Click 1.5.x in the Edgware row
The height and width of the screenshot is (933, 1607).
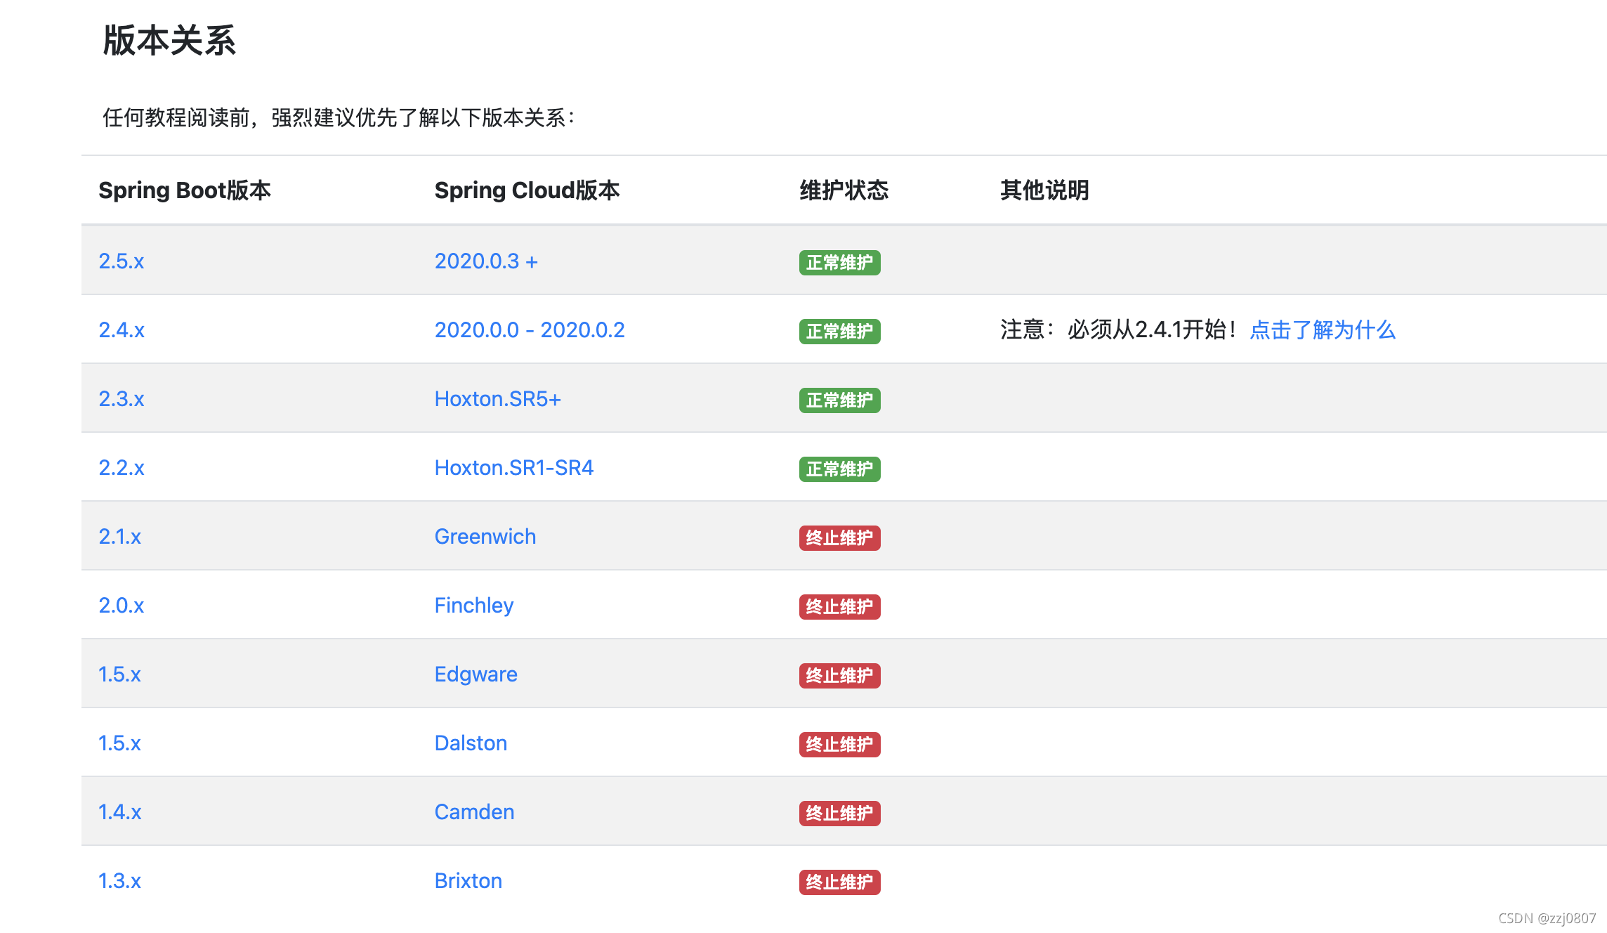click(119, 674)
